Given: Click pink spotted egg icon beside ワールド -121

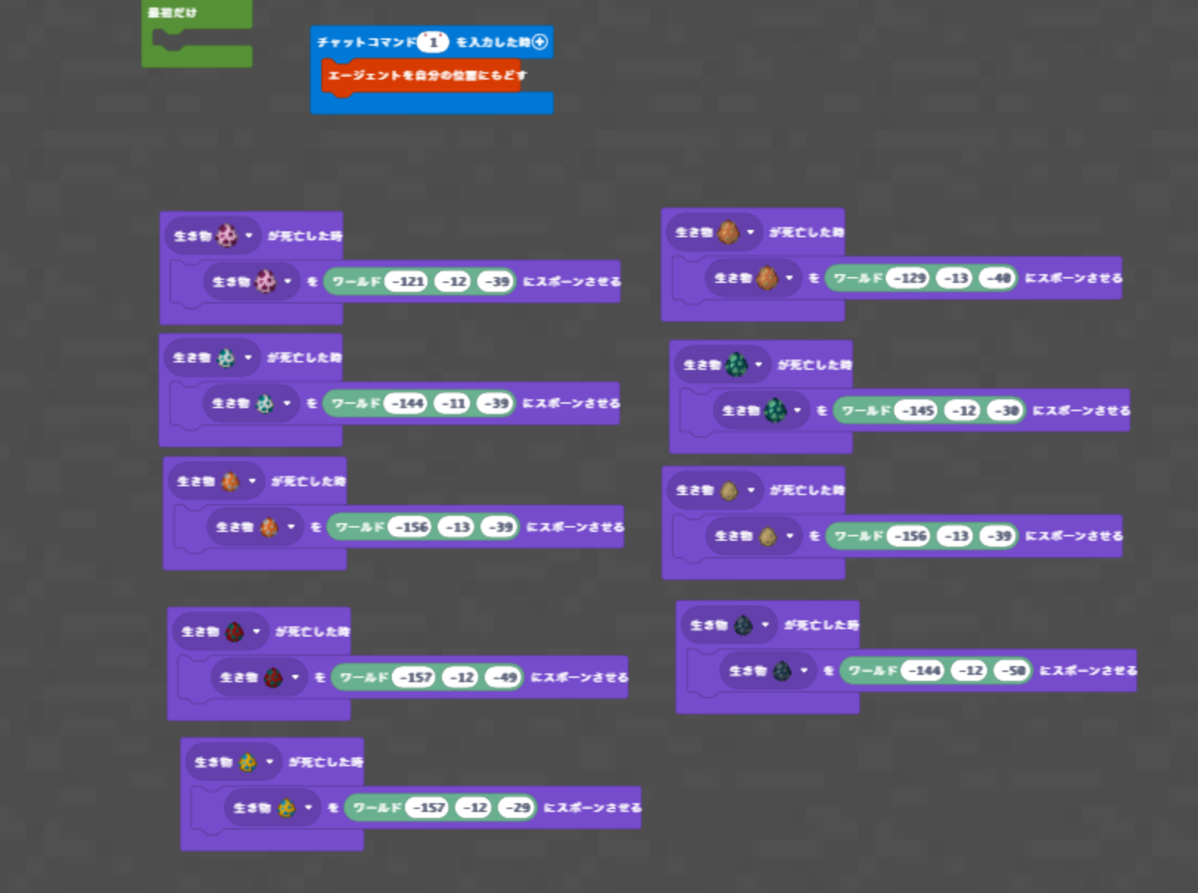Looking at the screenshot, I should [x=265, y=281].
